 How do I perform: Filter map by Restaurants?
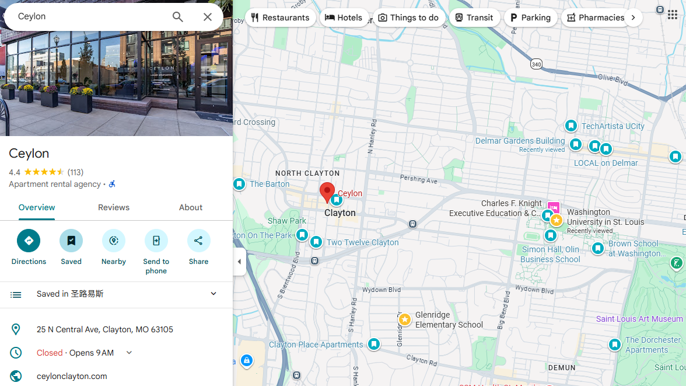pyautogui.click(x=281, y=18)
